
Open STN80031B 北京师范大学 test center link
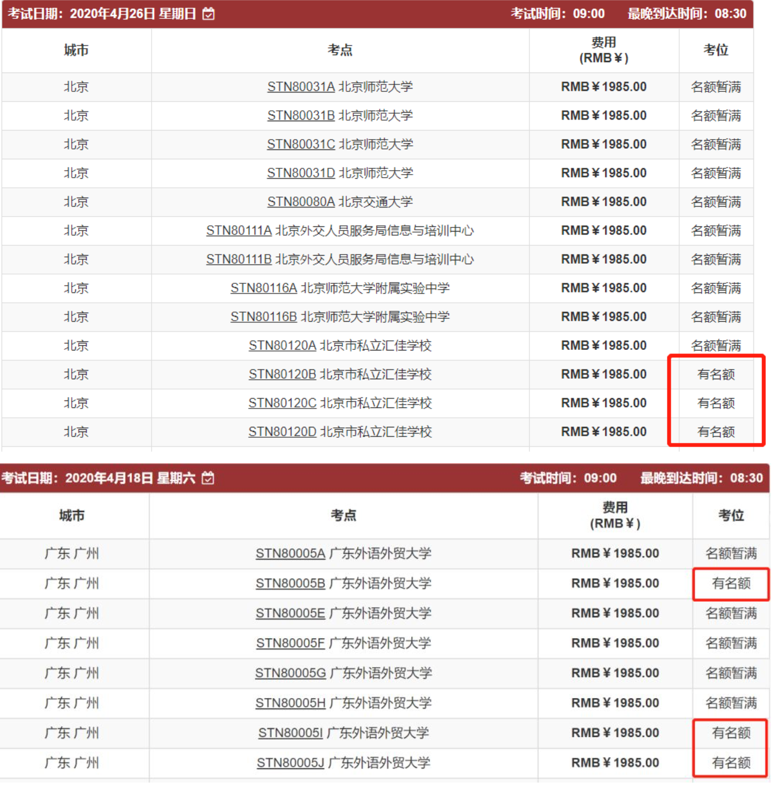tap(301, 115)
